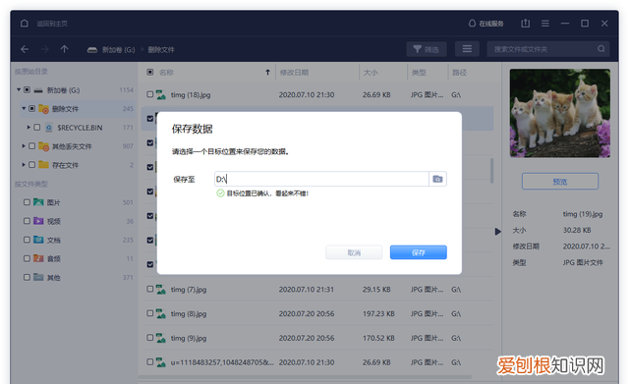The image size is (629, 384).
Task: Open the hamburger menu in title bar
Action: tap(545, 24)
